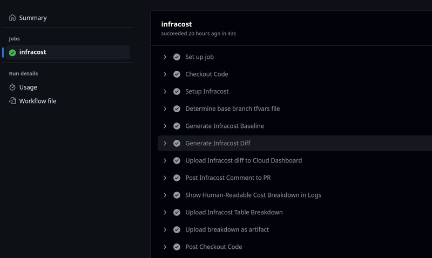Click the 'succeeded 20 hours ago in 43s' text

coord(198,33)
